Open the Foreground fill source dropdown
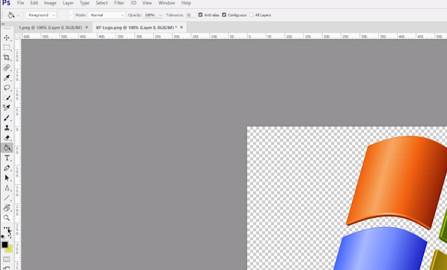This screenshot has width=447, height=270. tap(41, 15)
